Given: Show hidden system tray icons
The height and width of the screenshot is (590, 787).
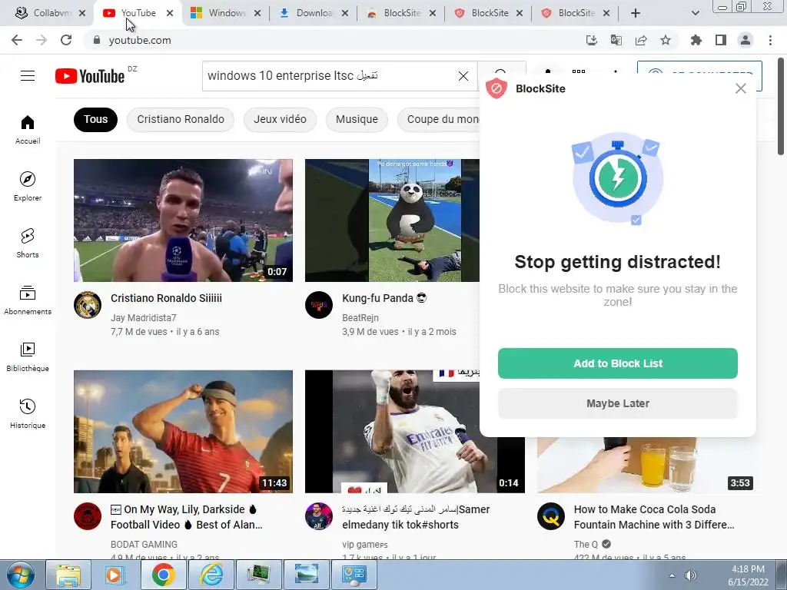Looking at the screenshot, I should click(672, 575).
